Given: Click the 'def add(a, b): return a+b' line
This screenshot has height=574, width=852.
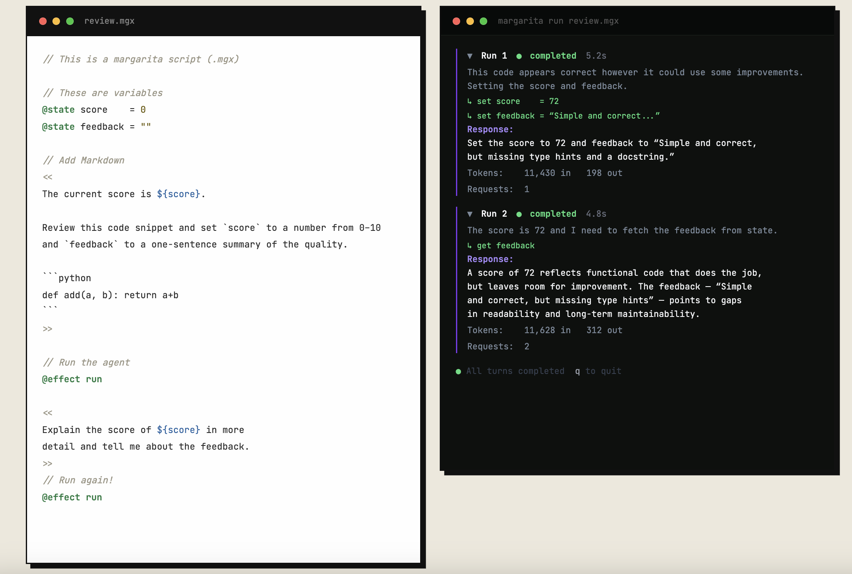Looking at the screenshot, I should 110,295.
